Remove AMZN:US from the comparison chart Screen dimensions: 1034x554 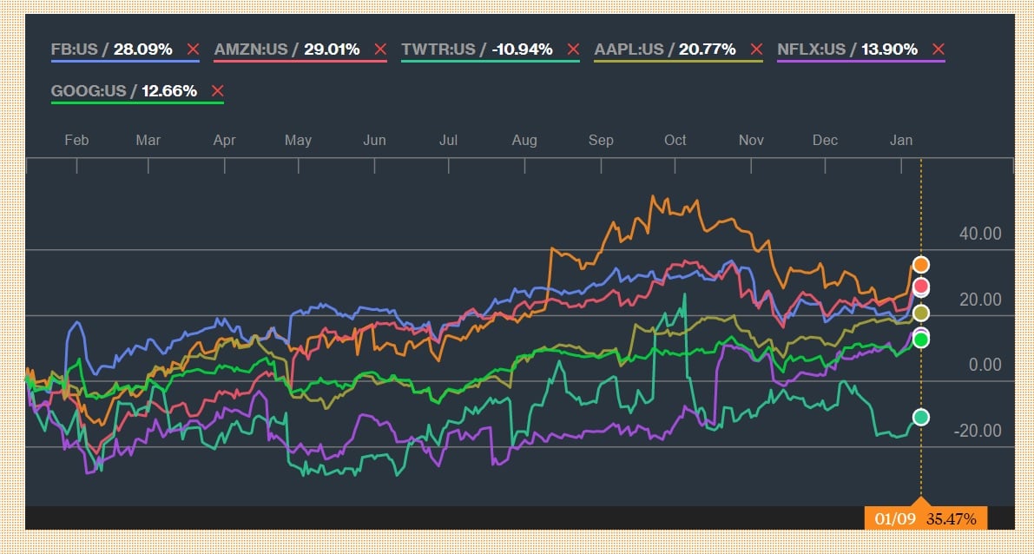pyautogui.click(x=380, y=49)
